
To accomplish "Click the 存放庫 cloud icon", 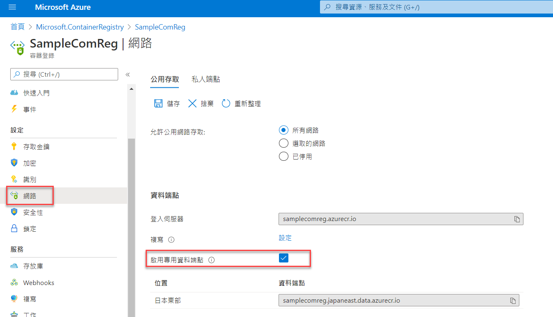I will coord(14,266).
